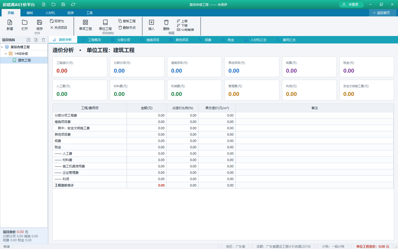Click the 未登录 login button
The height and width of the screenshot is (249, 398).
tap(351, 5)
